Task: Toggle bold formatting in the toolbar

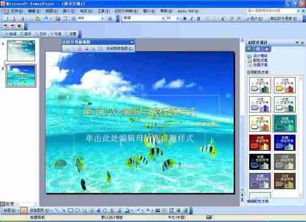Action: point(185,18)
